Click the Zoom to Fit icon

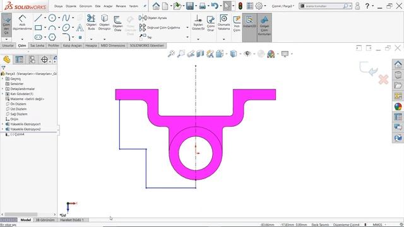tap(171, 54)
